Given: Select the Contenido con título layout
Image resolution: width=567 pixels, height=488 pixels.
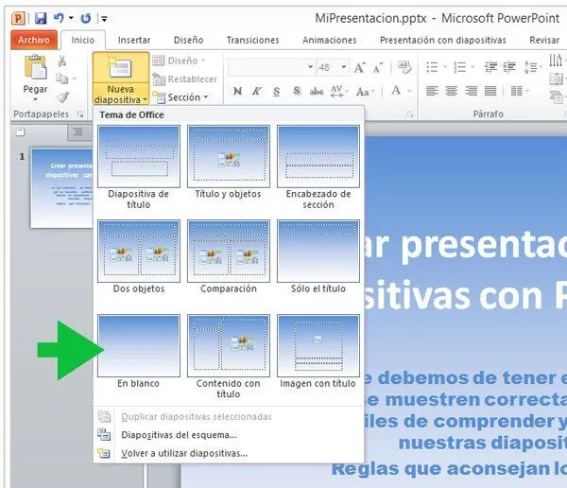Looking at the screenshot, I should point(228,357).
